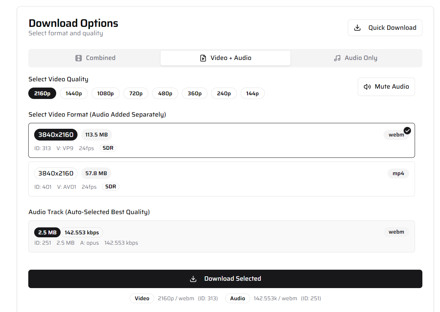The width and height of the screenshot is (440, 312).
Task: Switch to the Combined tab
Action: point(95,58)
